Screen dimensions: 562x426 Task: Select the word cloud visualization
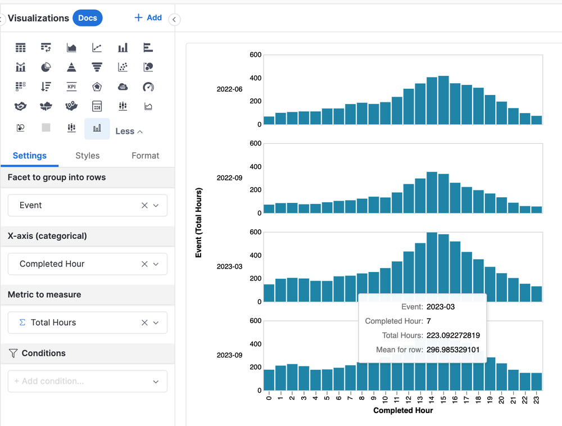[x=123, y=87]
